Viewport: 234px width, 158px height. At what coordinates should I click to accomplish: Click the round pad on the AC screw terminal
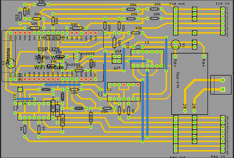(x=223, y=80)
